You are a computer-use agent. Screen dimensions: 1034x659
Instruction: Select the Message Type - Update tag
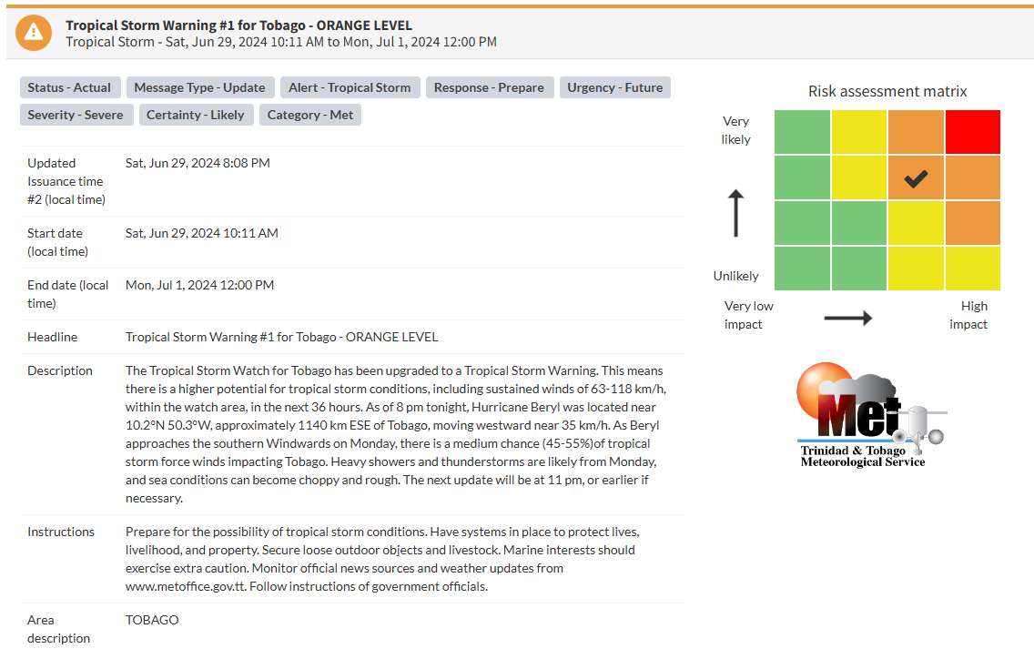pos(199,87)
